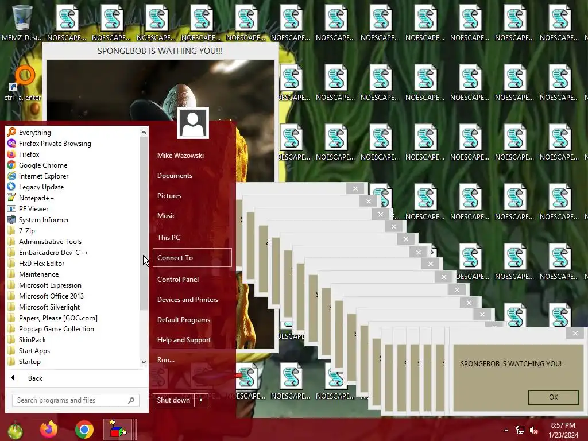Screen dimensions: 588x441
Task: Open Internet Explorer entry
Action: [x=73, y=176]
